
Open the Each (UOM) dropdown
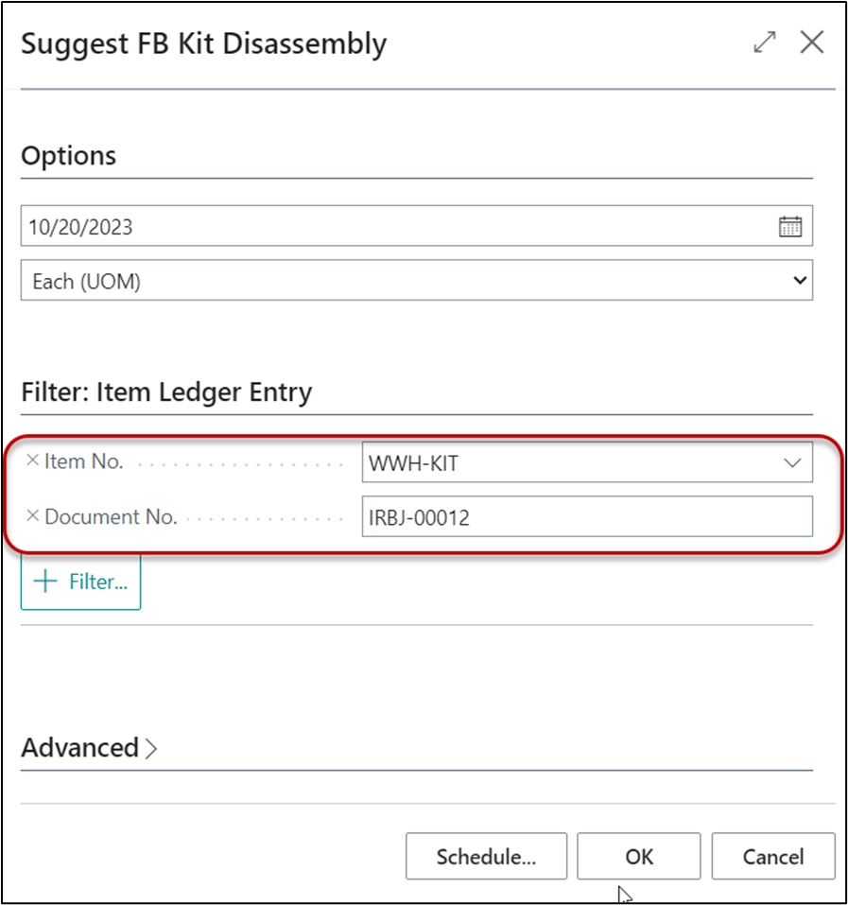(416, 281)
